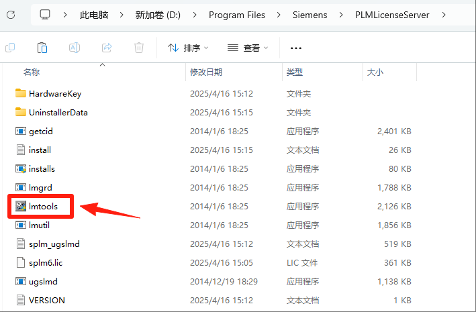Click the install file name
The image size is (476, 312).
40,150
